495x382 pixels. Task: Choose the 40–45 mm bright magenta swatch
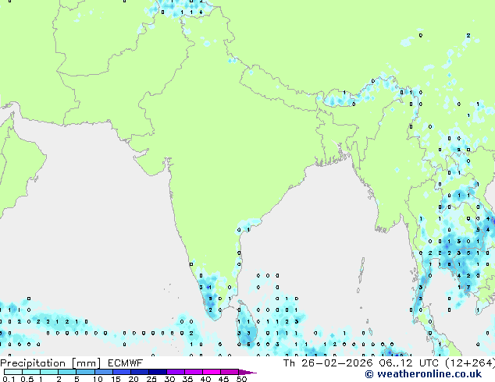pos(212,372)
